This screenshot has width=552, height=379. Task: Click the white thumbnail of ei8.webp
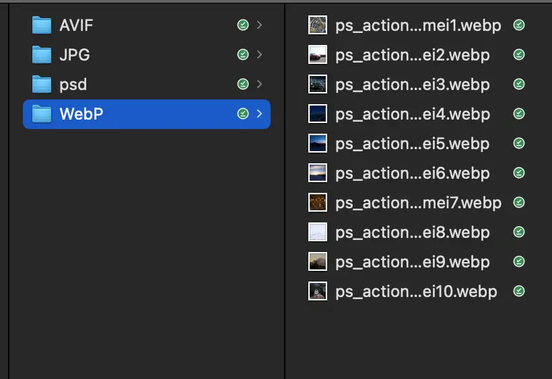coord(318,233)
